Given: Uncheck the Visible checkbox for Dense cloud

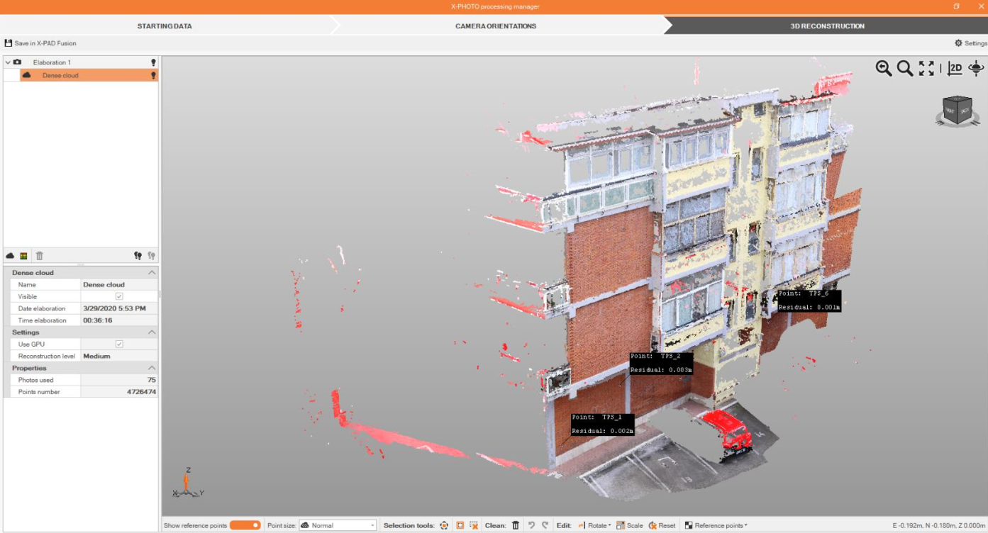Looking at the screenshot, I should (119, 296).
